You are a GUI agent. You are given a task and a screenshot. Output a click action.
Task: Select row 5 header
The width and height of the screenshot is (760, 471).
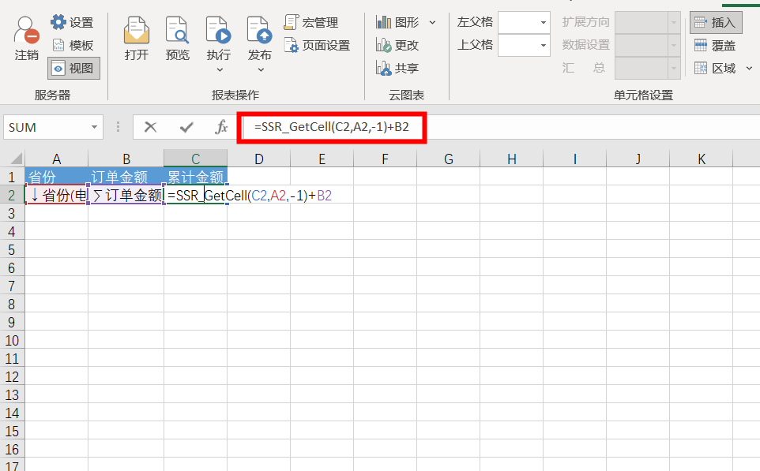coord(12,250)
